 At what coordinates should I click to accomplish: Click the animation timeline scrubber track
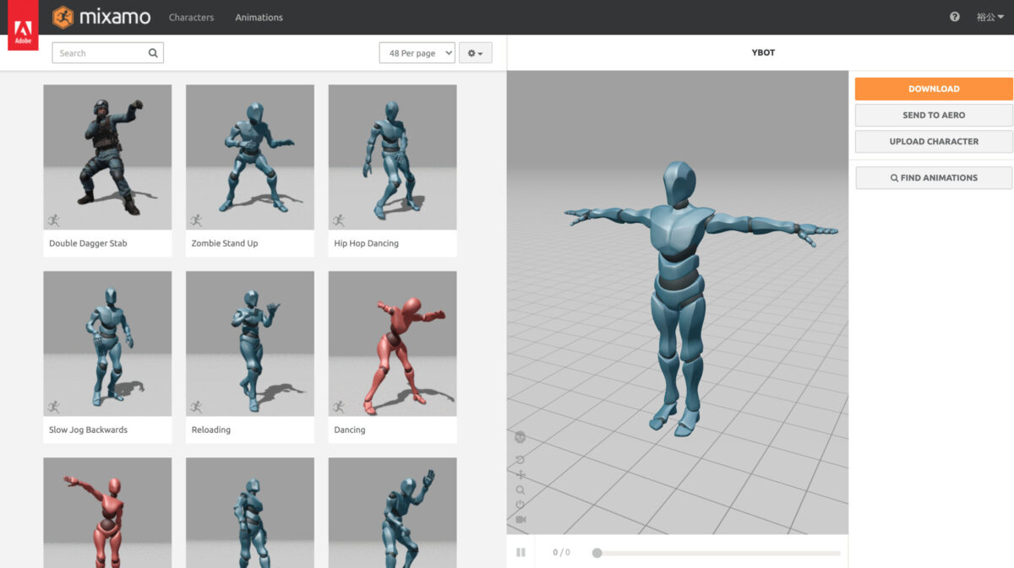pos(717,553)
